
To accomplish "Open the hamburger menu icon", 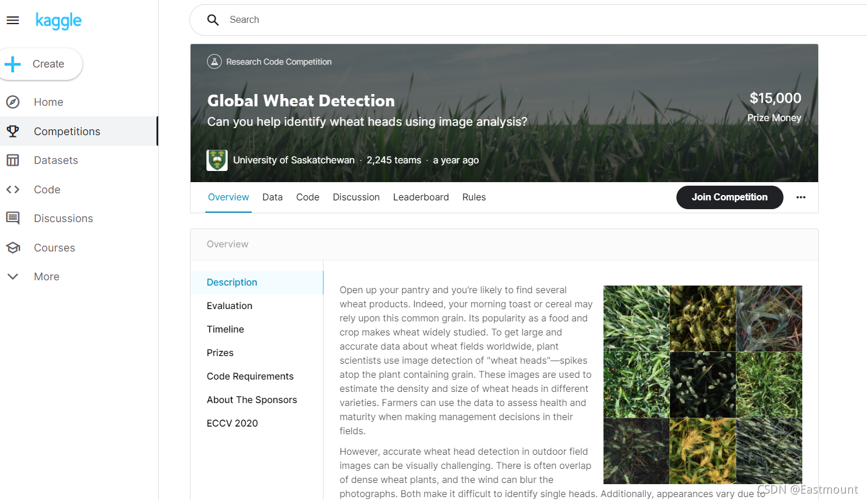I will coord(12,21).
